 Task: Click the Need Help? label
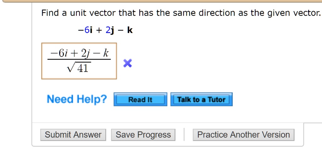click(77, 99)
